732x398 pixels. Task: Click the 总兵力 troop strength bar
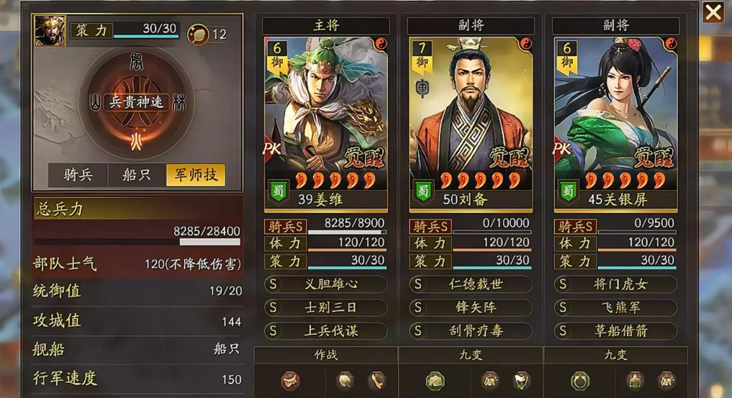point(137,242)
